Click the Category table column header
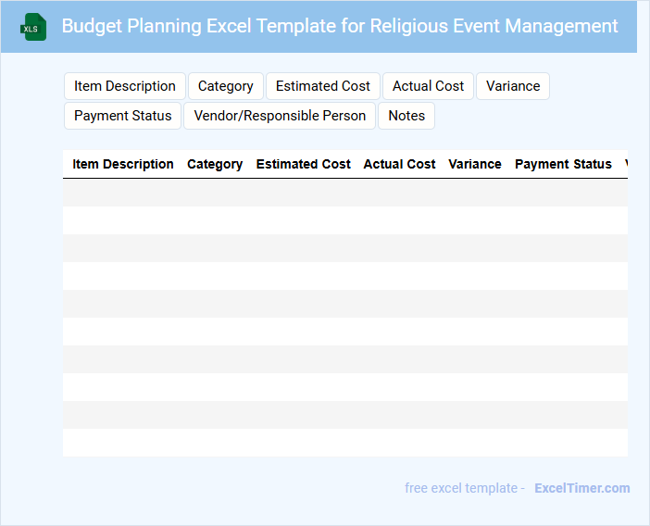Viewport: 650px width, 526px height. pyautogui.click(x=215, y=164)
